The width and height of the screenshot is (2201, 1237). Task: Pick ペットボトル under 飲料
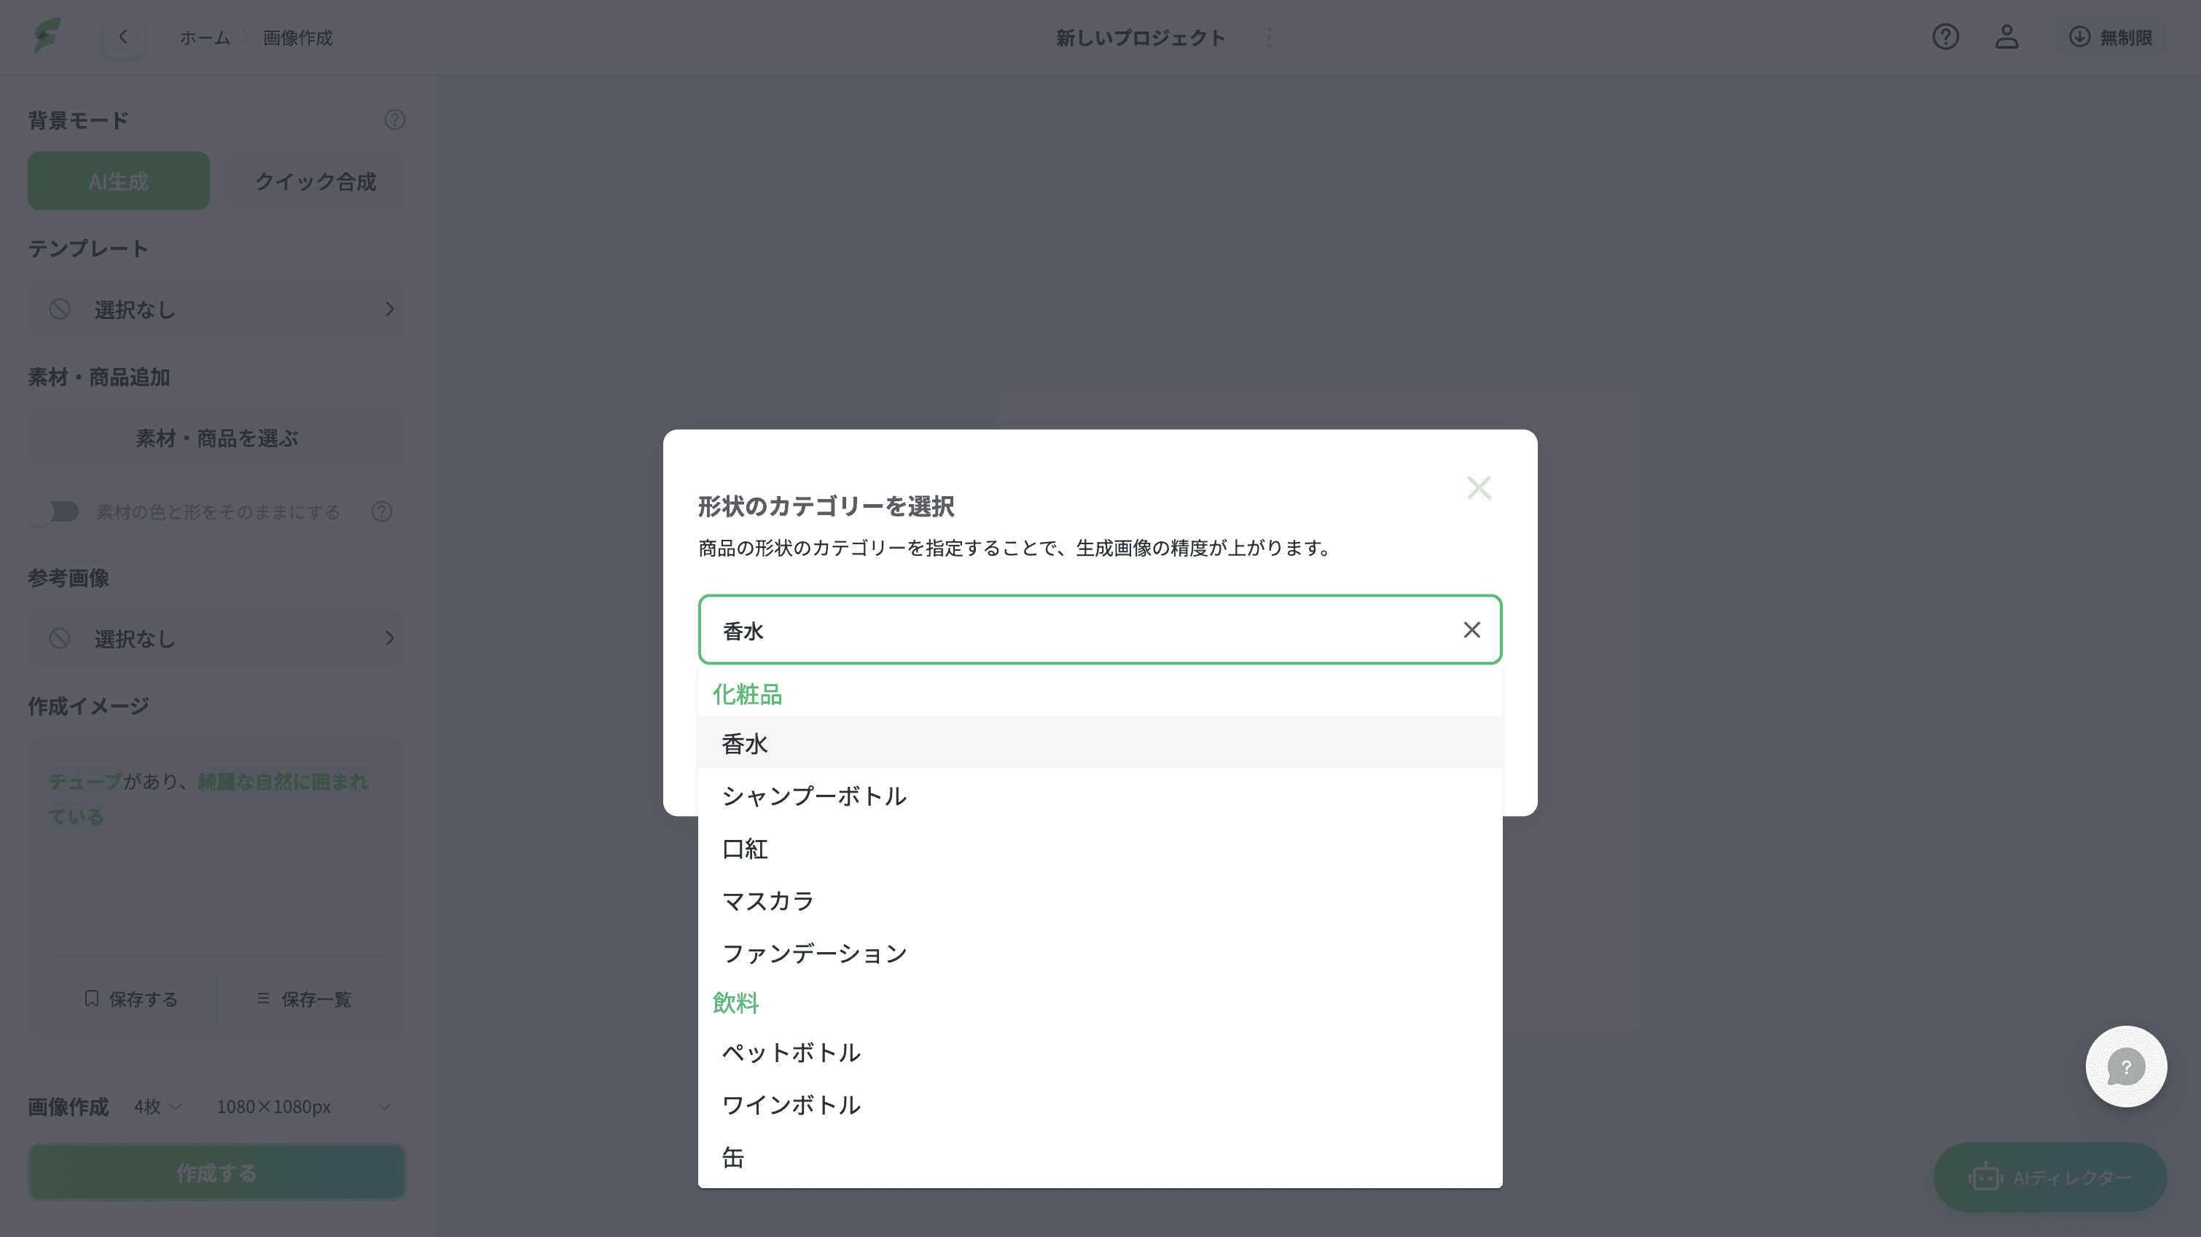tap(790, 1053)
